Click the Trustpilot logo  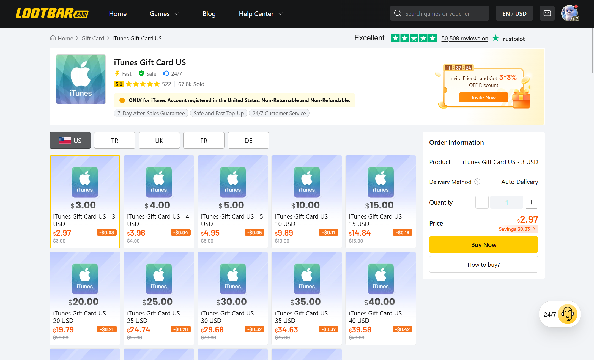[508, 38]
